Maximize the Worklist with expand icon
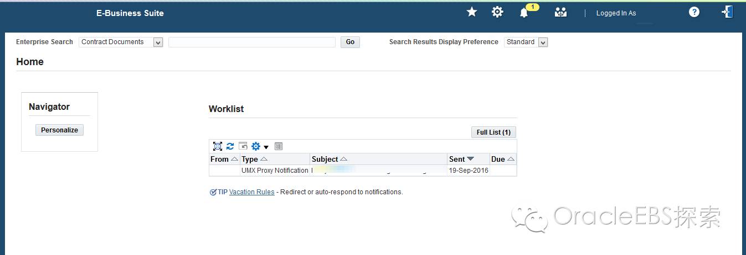This screenshot has width=746, height=255. tap(218, 146)
